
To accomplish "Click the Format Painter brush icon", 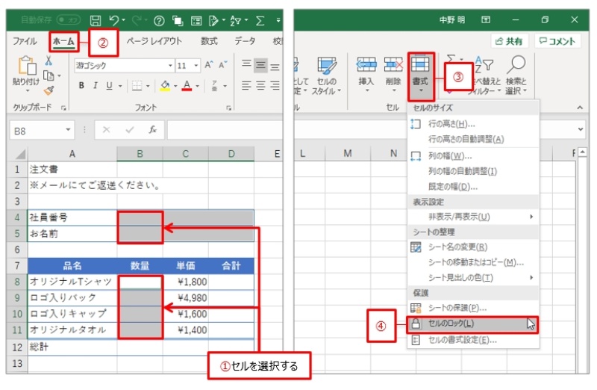I will (x=49, y=90).
